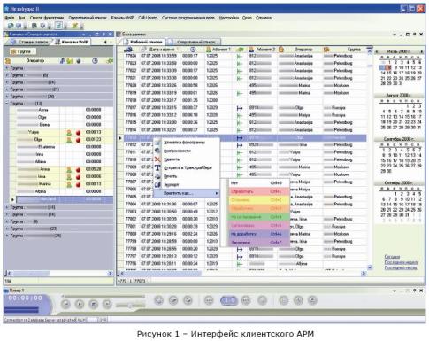429x341 pixels.
Task: Click the red X delete icon in context menu
Action: point(157,159)
